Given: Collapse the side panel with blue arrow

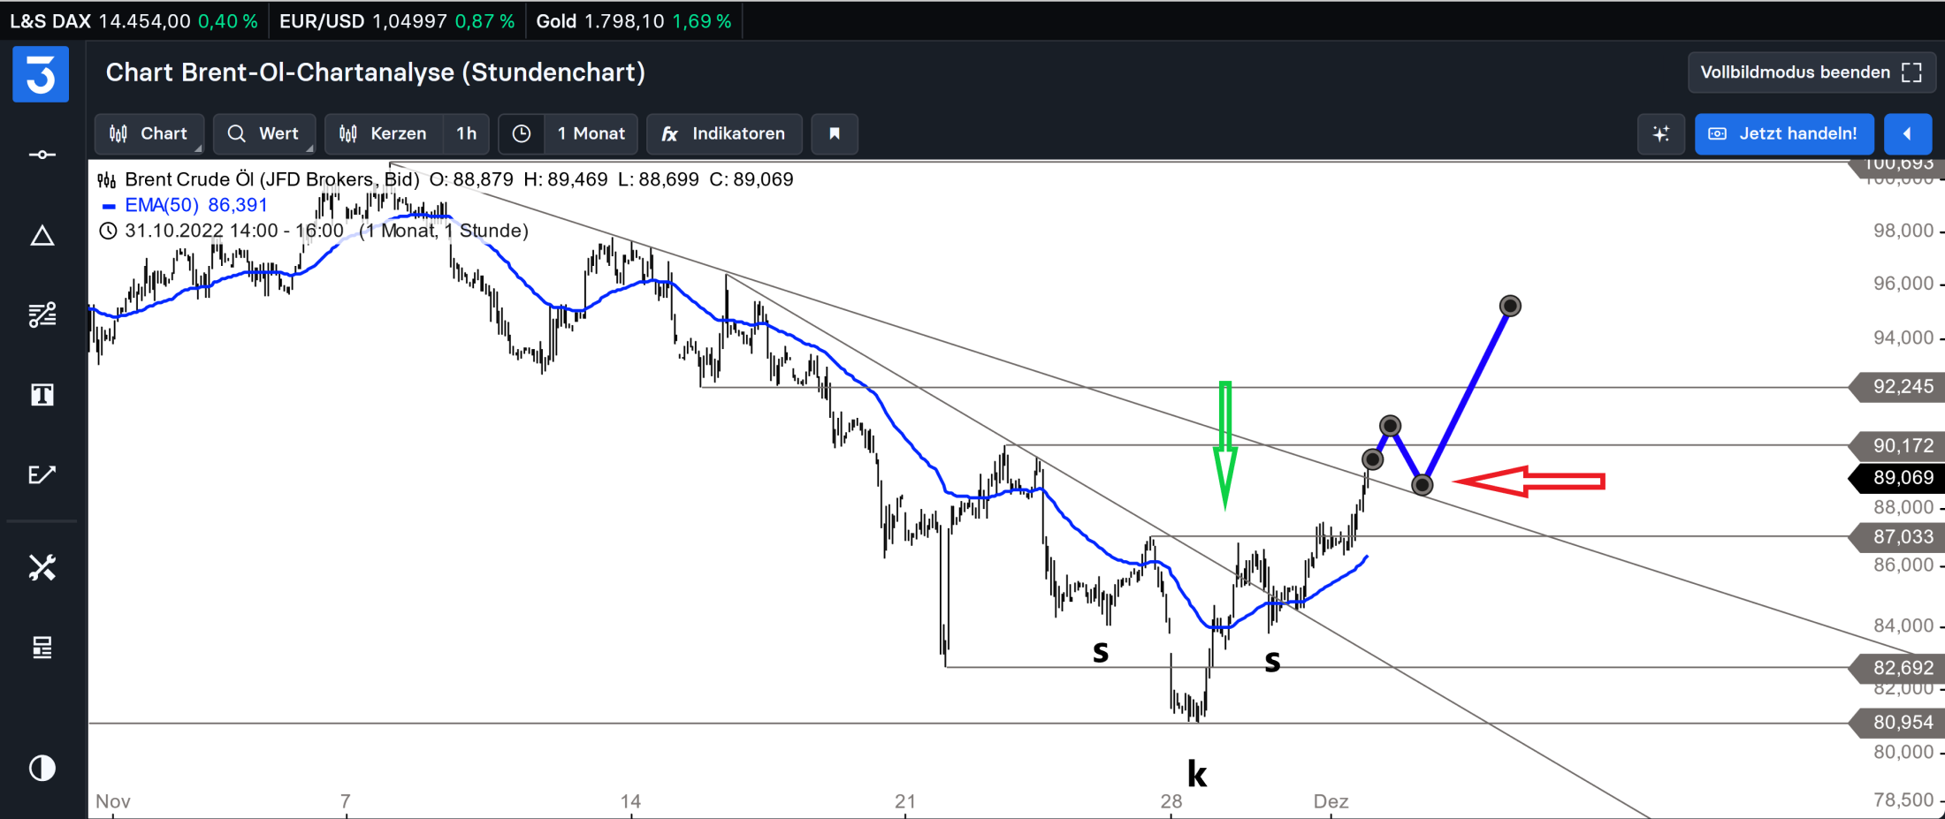Looking at the screenshot, I should [1907, 133].
